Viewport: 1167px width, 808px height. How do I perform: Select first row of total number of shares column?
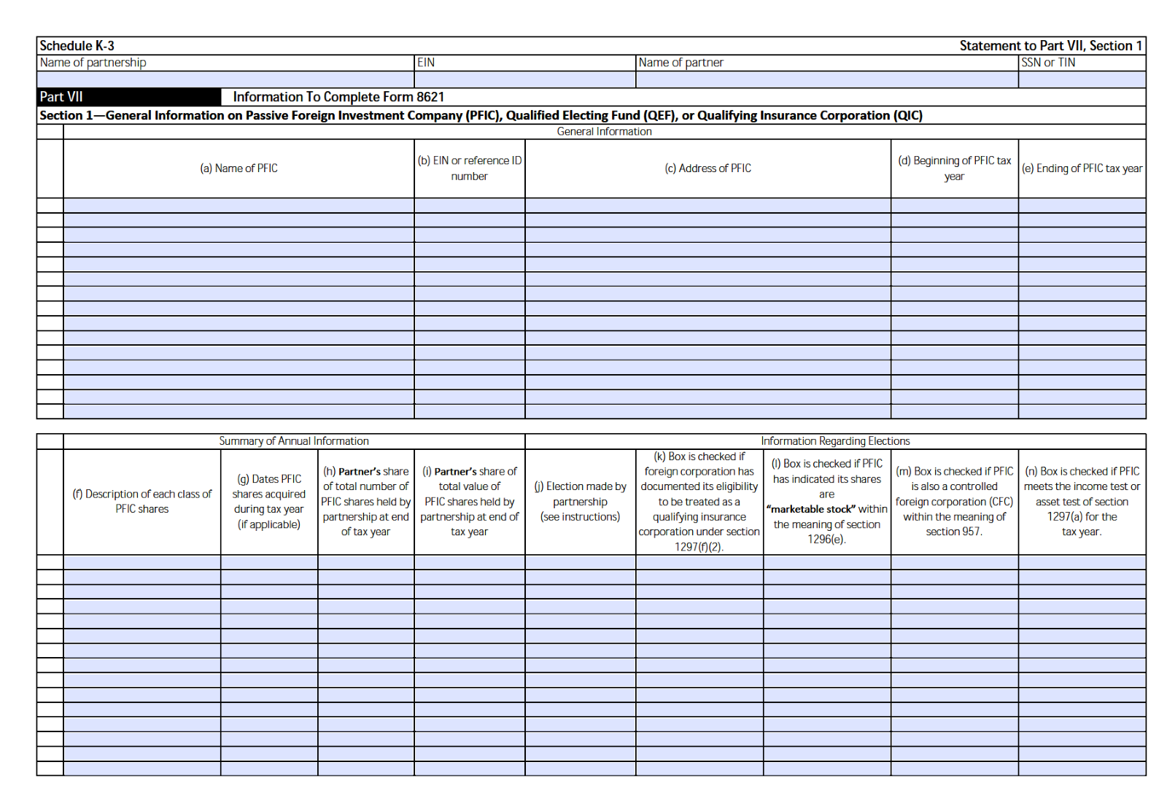tap(365, 562)
